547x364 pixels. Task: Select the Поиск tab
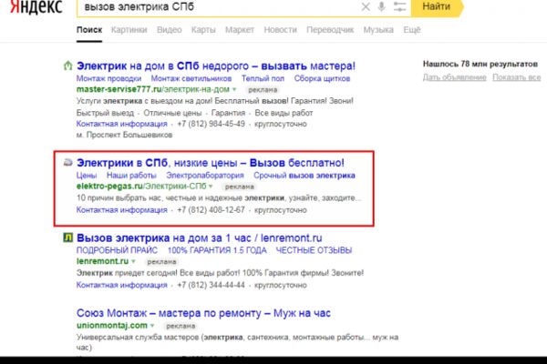pos(89,30)
